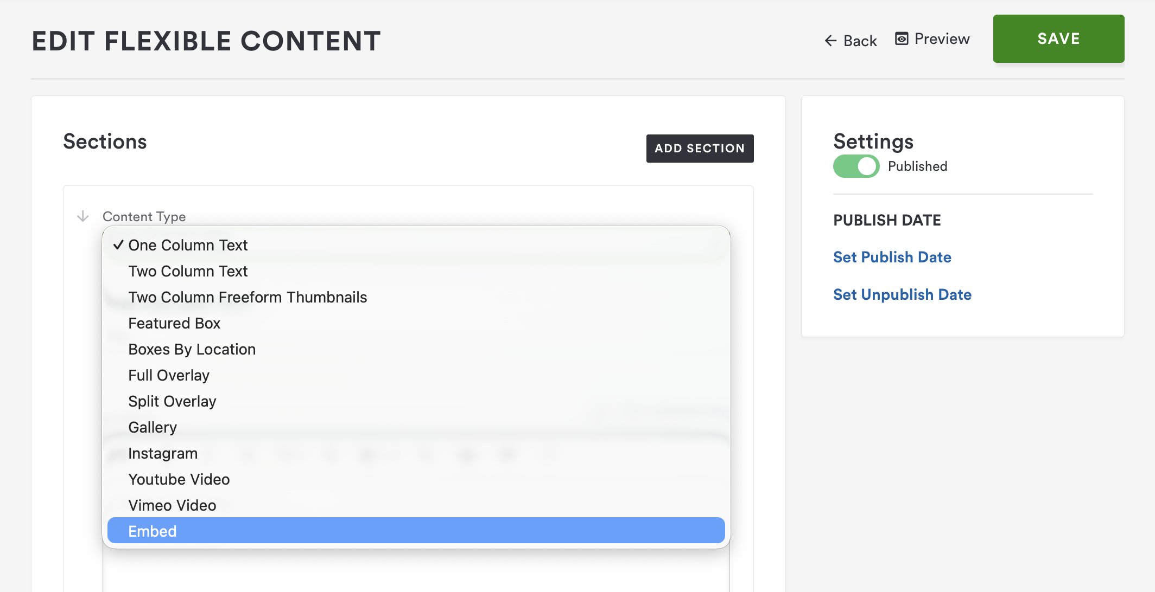Select One Column Text option
The height and width of the screenshot is (592, 1155).
[188, 245]
